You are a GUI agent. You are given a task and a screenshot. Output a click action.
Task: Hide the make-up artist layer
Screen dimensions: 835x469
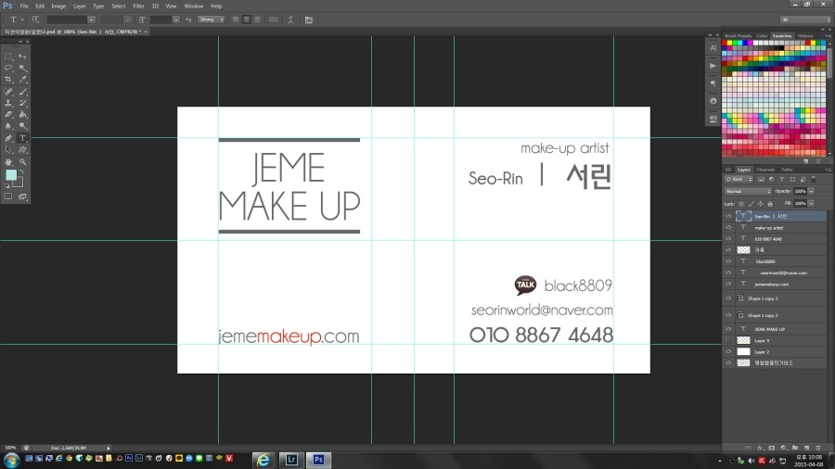(728, 227)
